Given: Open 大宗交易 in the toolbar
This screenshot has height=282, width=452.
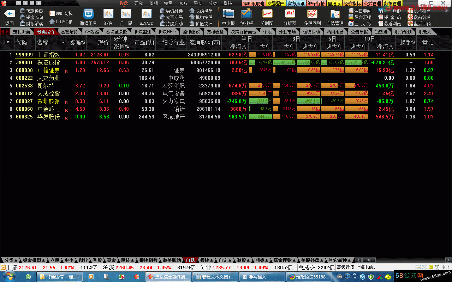Looking at the screenshot, I should point(172,17).
